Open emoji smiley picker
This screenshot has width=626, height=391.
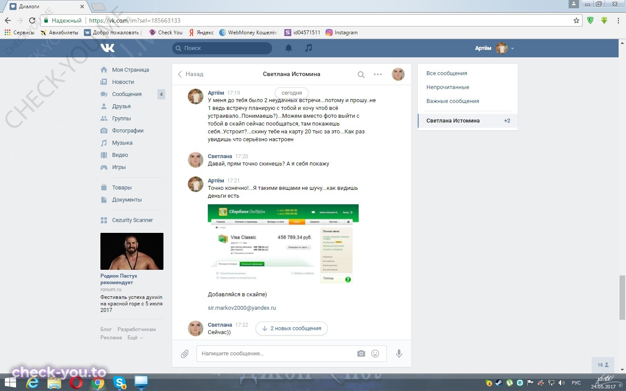point(375,354)
